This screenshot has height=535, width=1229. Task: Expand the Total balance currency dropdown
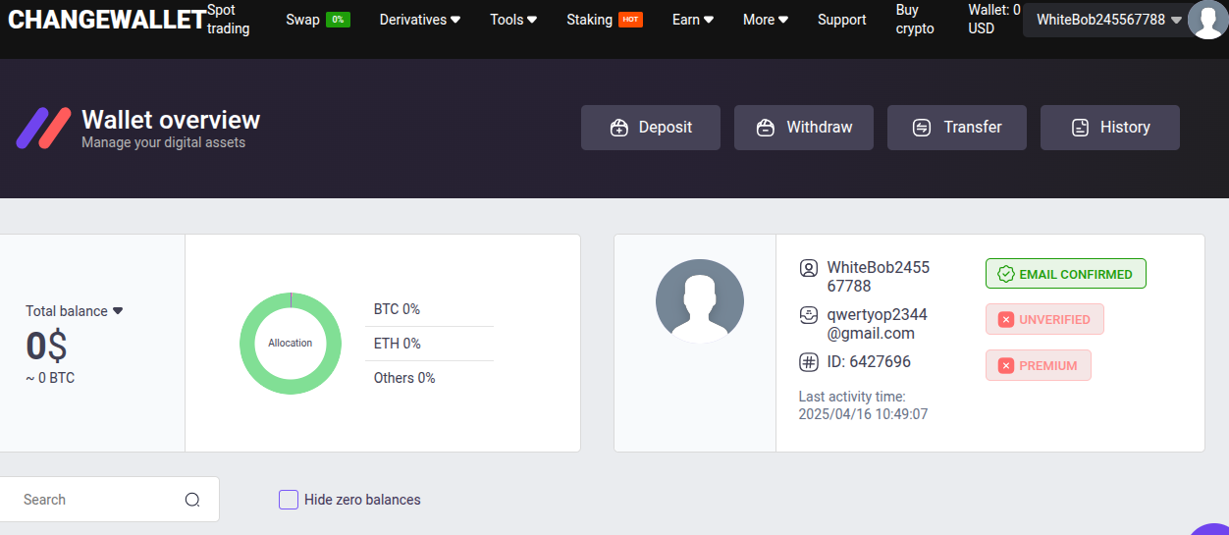75,311
